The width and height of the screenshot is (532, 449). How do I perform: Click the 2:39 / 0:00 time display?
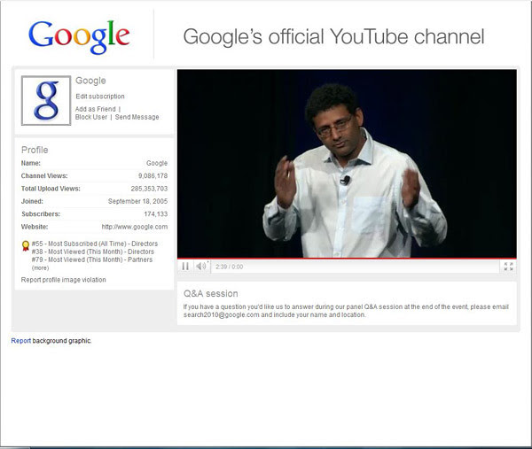(230, 267)
